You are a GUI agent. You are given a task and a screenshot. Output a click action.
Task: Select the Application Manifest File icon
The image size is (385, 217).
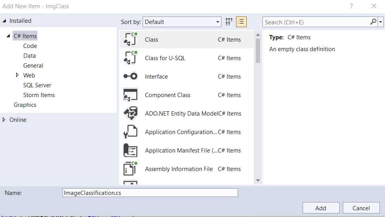tap(130, 150)
